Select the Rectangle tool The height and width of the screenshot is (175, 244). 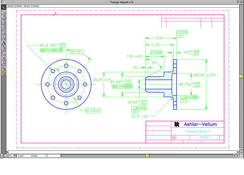[x=3, y=32]
